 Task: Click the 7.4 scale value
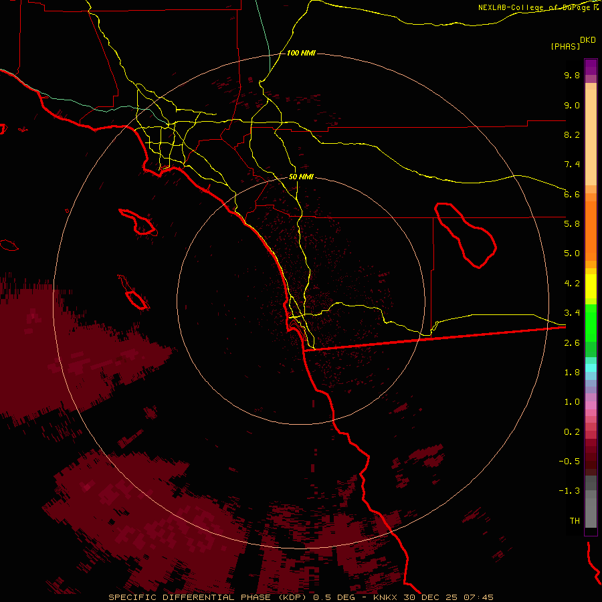point(572,165)
